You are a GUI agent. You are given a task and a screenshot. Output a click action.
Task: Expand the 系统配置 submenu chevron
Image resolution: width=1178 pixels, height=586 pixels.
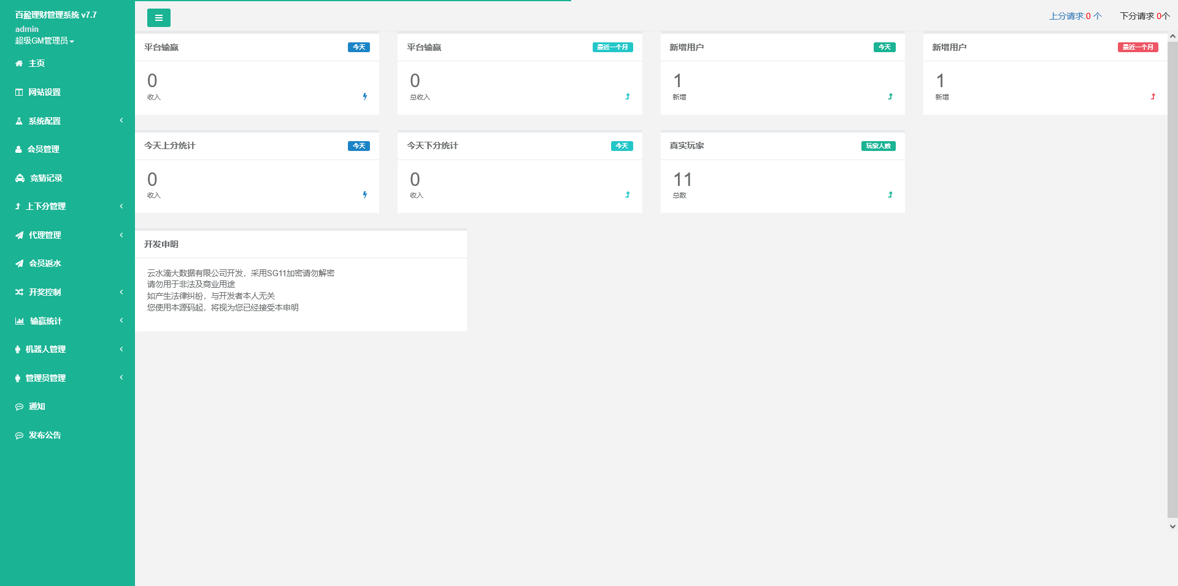pyautogui.click(x=121, y=120)
